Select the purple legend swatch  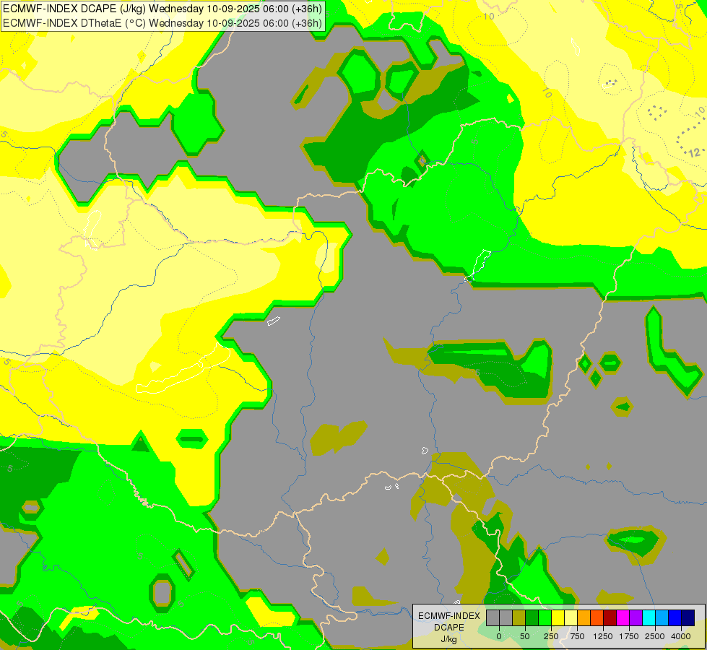(x=636, y=617)
